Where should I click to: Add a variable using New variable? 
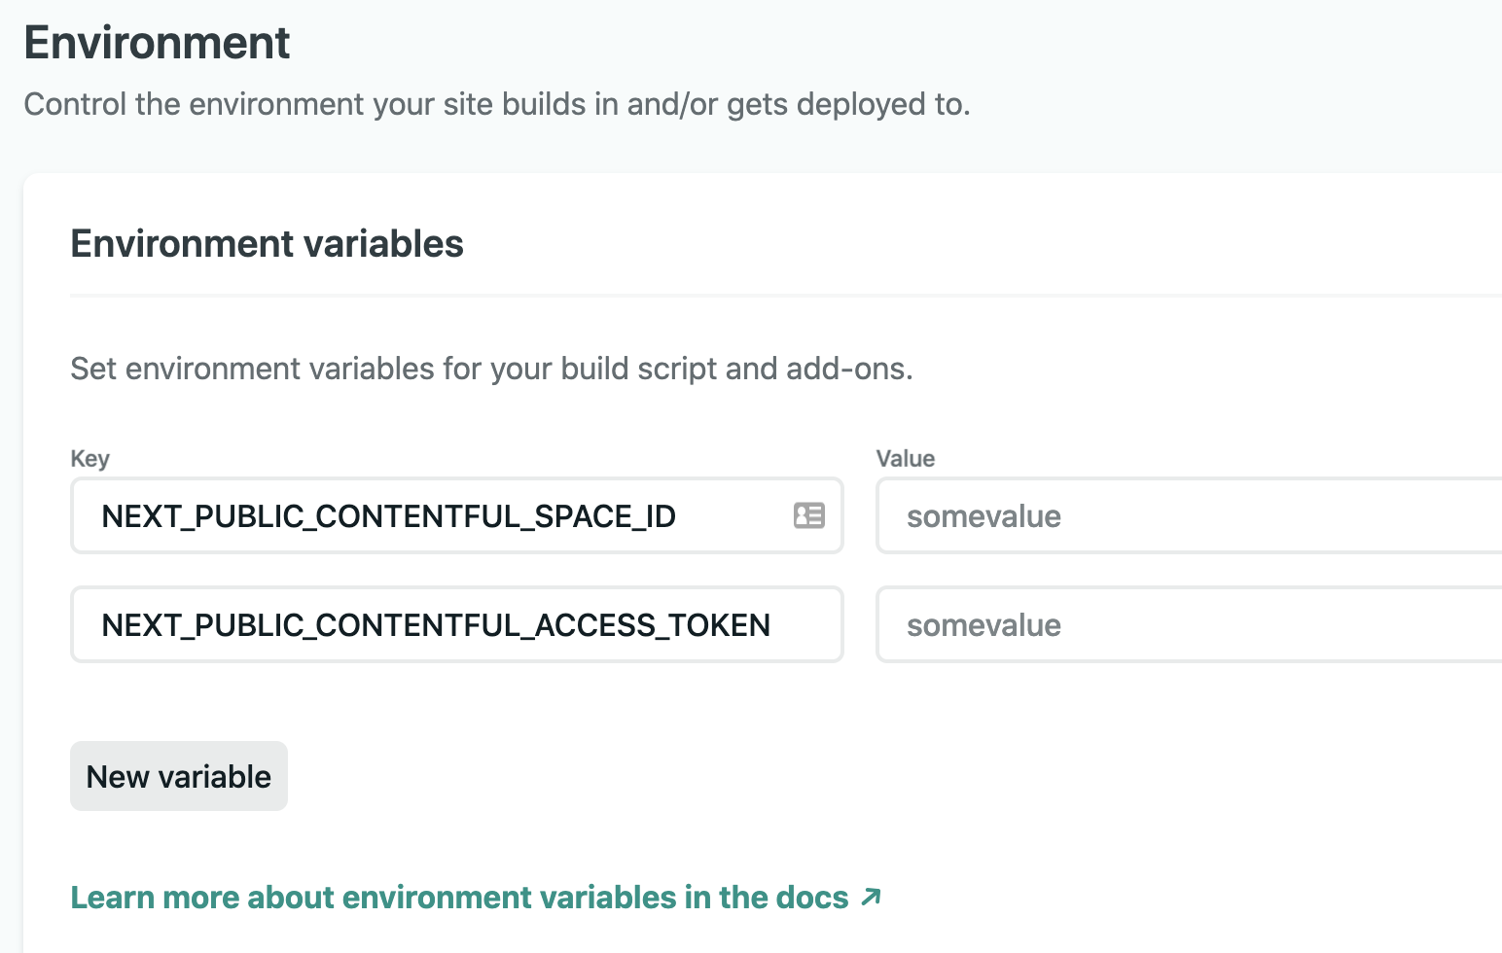178,775
